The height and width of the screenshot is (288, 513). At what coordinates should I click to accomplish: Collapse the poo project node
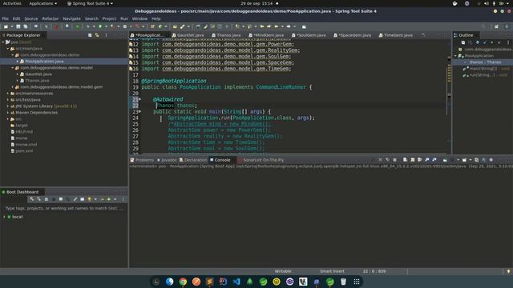click(x=3, y=42)
